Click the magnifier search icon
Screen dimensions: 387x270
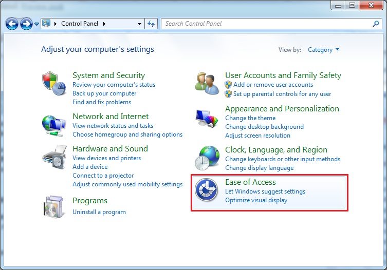(x=376, y=24)
